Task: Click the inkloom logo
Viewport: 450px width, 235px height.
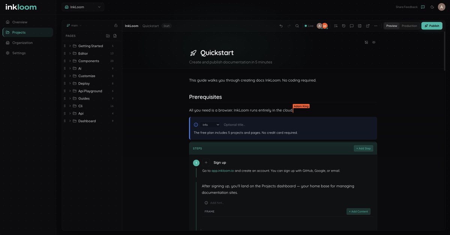Action: [x=21, y=7]
